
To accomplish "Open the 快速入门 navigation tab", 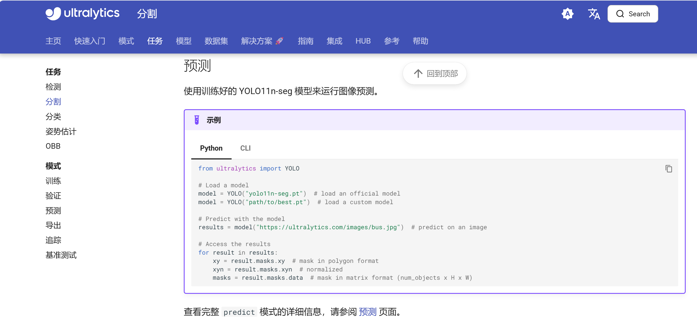I will coord(90,41).
